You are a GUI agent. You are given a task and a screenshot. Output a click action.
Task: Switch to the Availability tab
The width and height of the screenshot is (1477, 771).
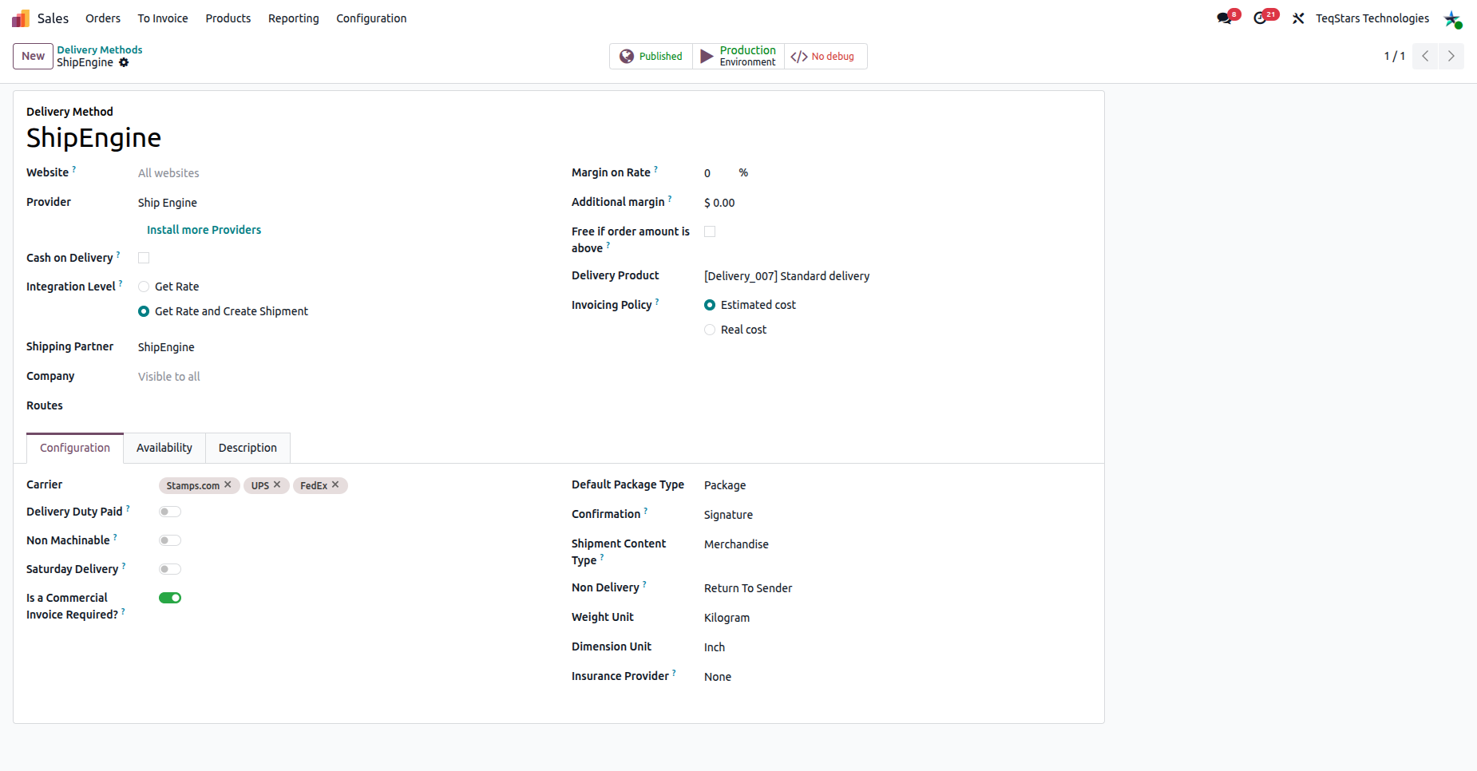pos(164,448)
